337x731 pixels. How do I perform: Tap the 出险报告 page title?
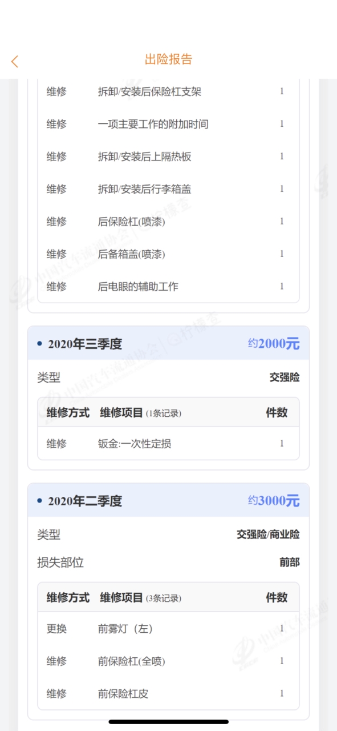pyautogui.click(x=168, y=59)
